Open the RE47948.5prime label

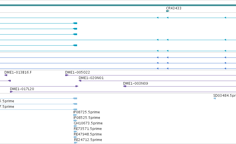88,134
